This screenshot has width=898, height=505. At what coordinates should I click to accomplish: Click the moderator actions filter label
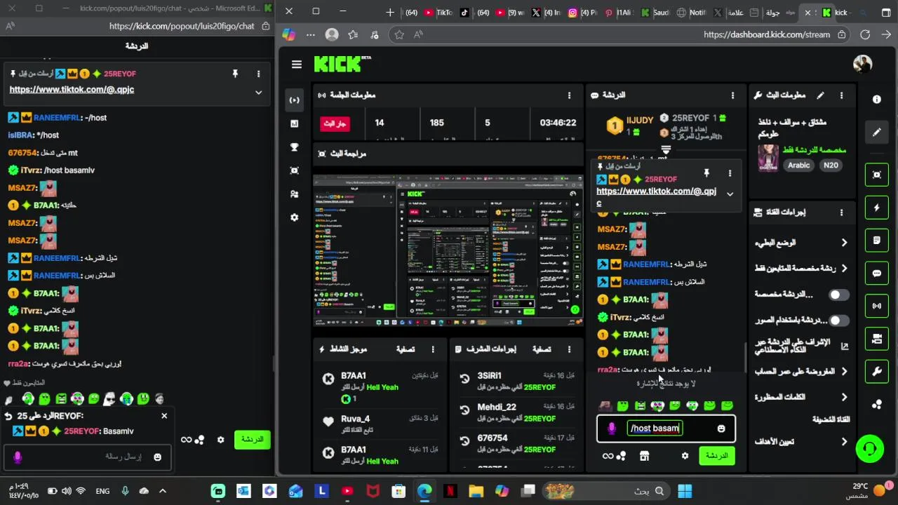(x=541, y=349)
